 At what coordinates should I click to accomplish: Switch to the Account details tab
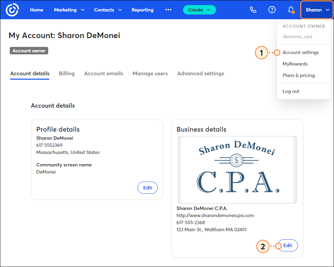(30, 74)
